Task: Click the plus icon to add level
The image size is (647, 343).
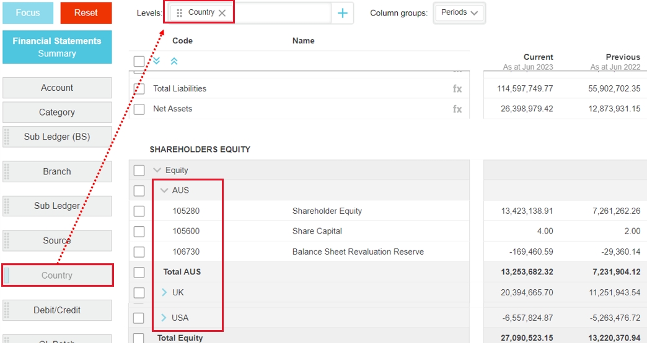Action: tap(343, 13)
